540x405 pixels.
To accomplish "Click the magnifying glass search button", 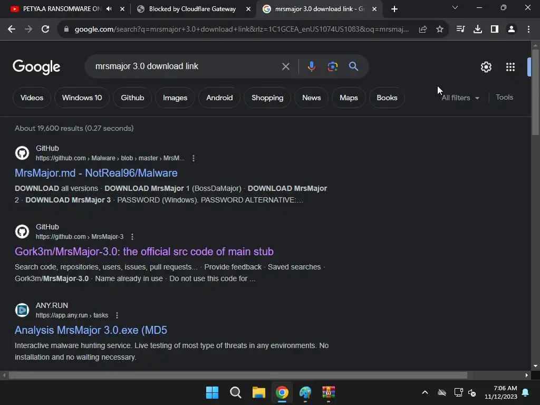I will (353, 66).
